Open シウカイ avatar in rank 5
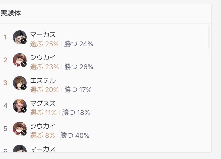 [20, 129]
